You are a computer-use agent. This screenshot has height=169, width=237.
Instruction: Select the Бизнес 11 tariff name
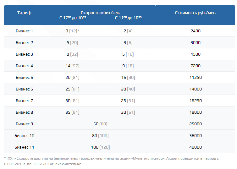pyautogui.click(x=24, y=147)
